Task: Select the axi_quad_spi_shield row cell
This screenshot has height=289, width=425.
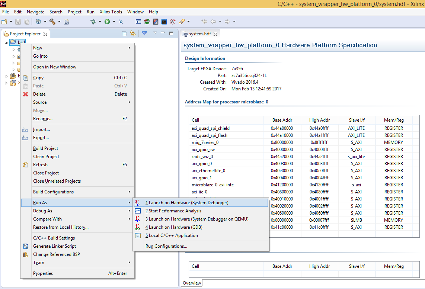Action: [211, 128]
